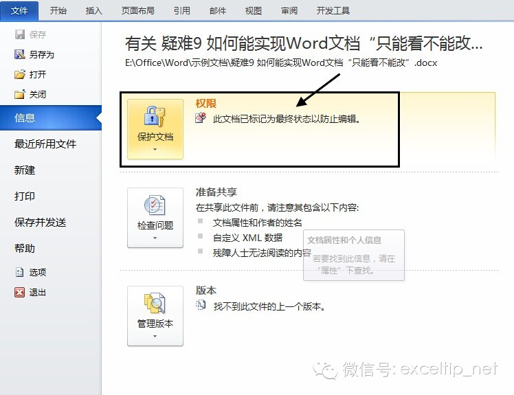Click the version document icon under 版本
Image resolution: width=514 pixels, height=395 pixels.
(201, 305)
